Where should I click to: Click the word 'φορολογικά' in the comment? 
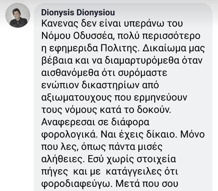click(69, 134)
